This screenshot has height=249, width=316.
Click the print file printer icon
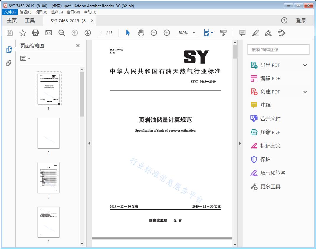tap(36, 33)
